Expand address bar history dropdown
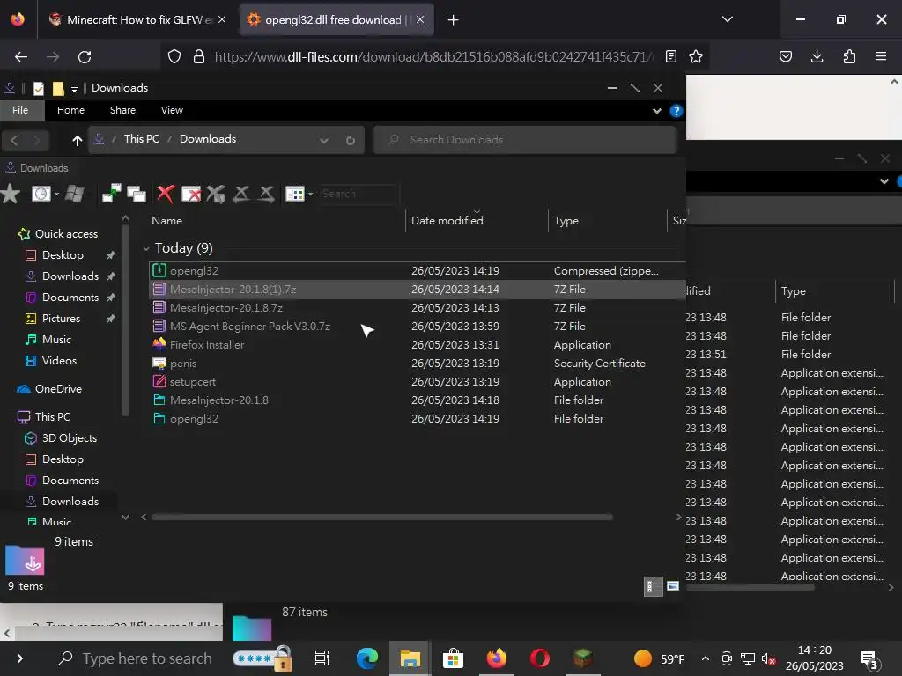The image size is (902, 676). point(324,140)
